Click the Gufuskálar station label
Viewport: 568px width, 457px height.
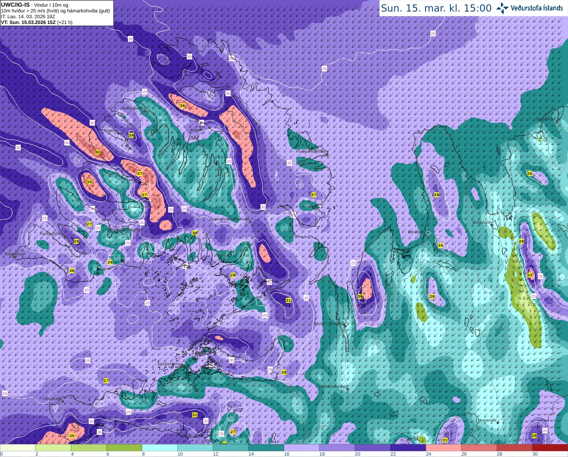tap(51, 399)
